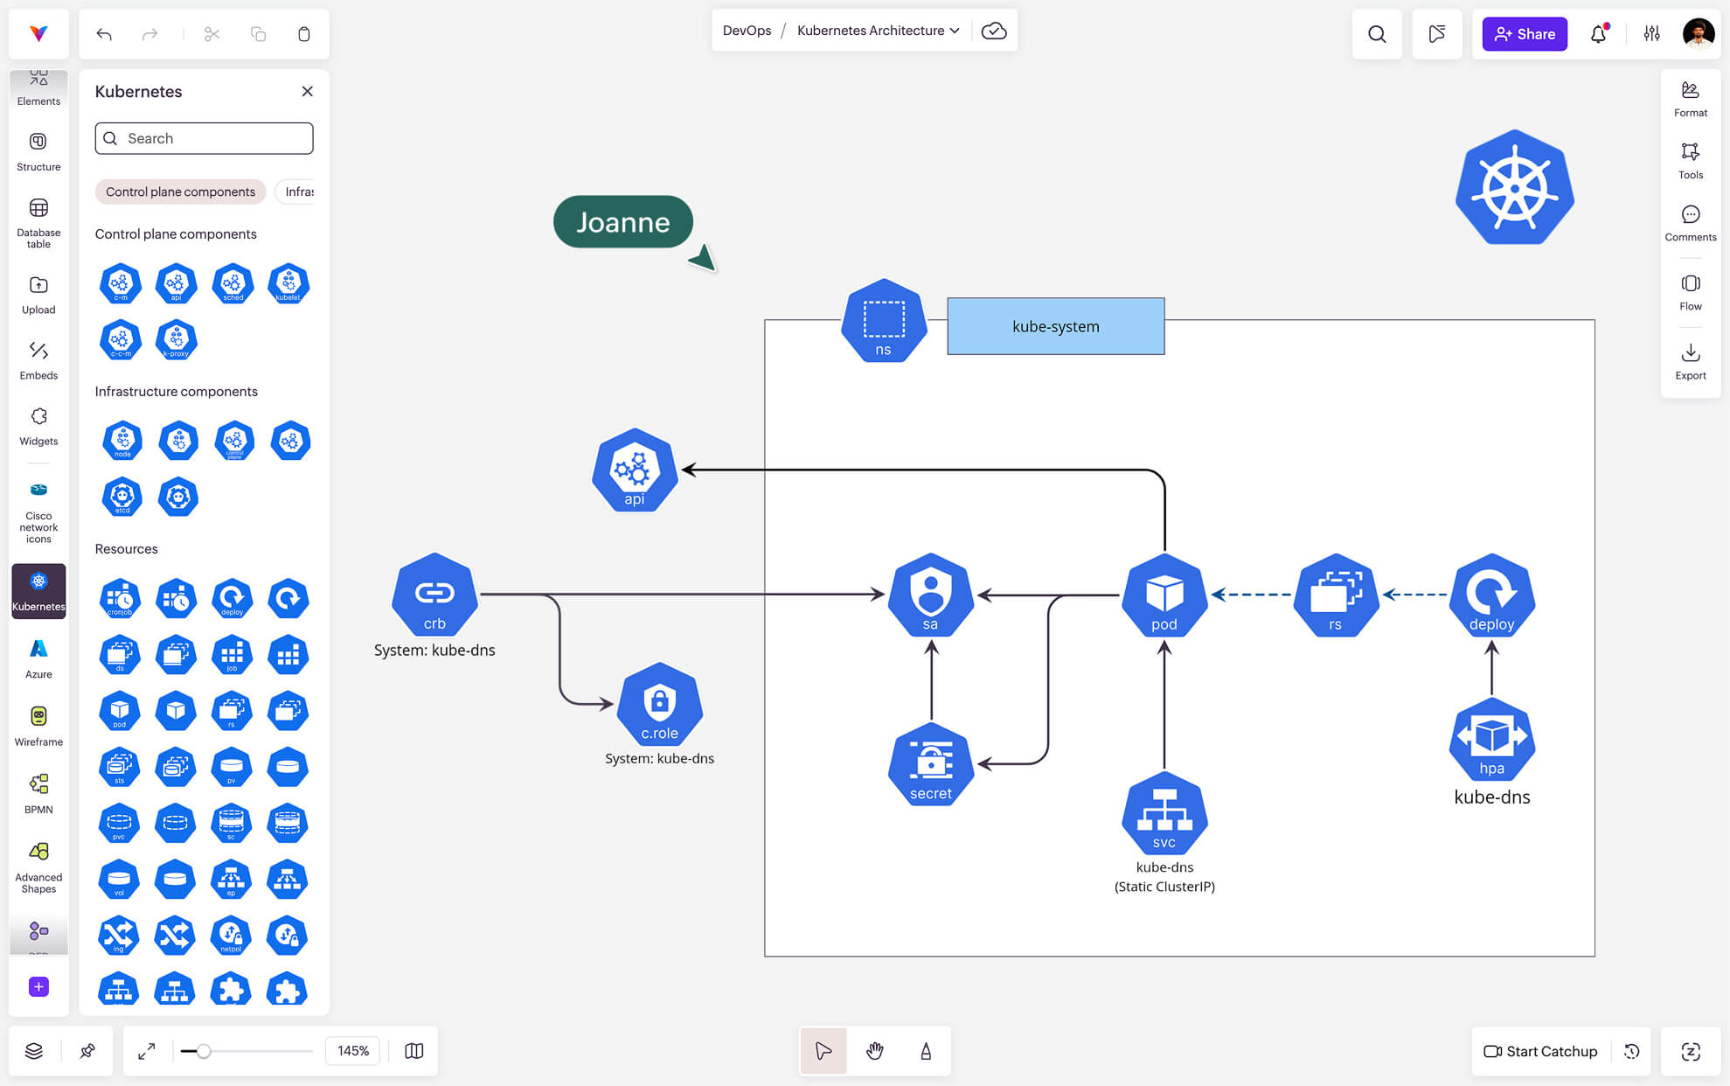This screenshot has height=1086, width=1730.
Task: Click the cloud sync status icon
Action: [x=994, y=31]
